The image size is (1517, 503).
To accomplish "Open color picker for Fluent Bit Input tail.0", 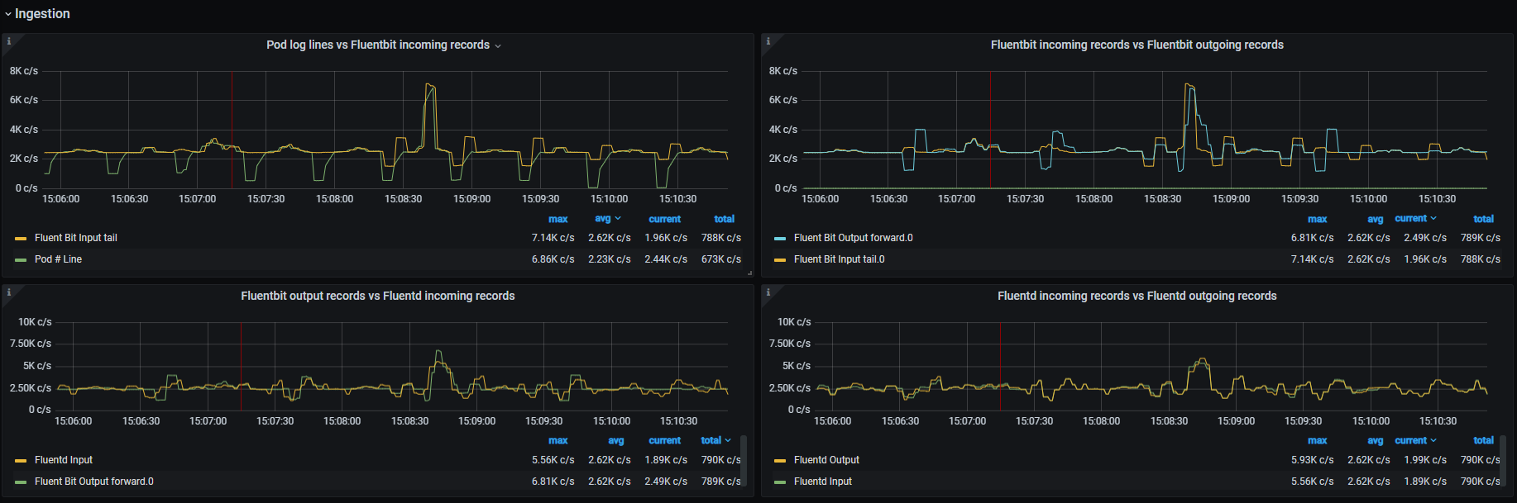I will coord(780,260).
